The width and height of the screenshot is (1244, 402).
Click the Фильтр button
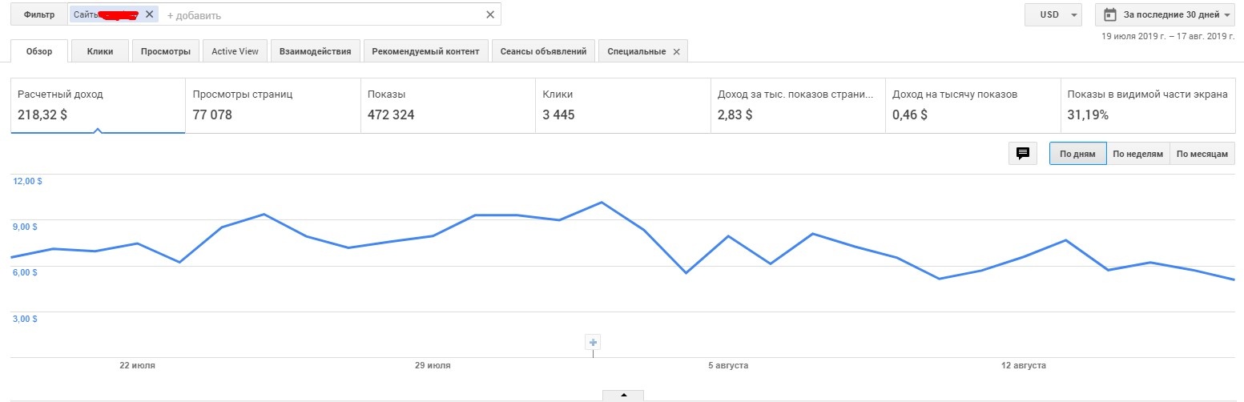pos(39,14)
